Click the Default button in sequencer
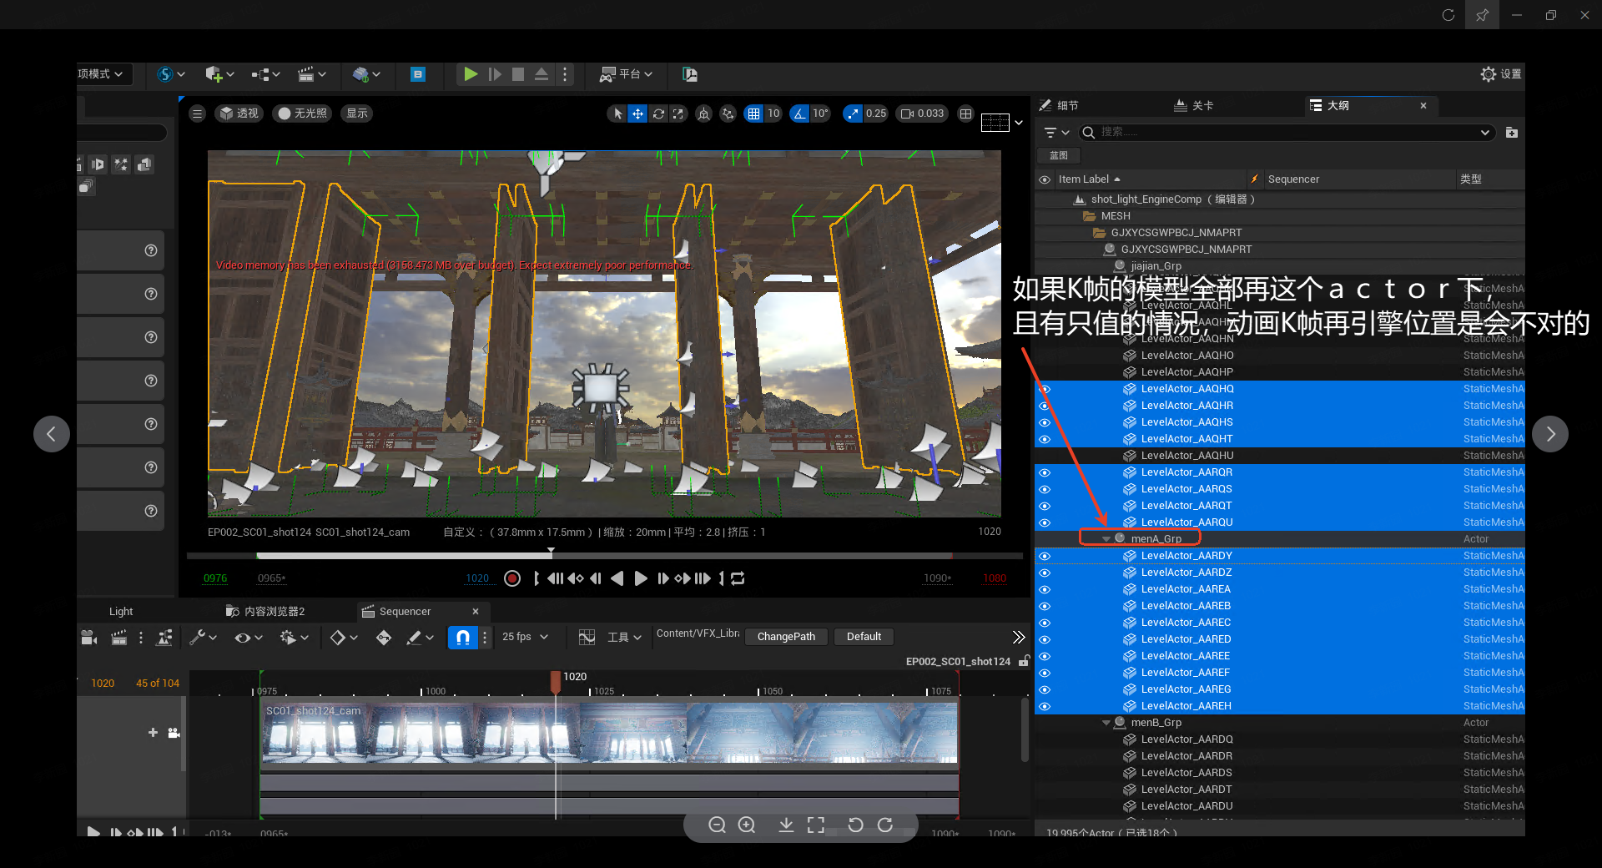The height and width of the screenshot is (868, 1602). coord(864,637)
